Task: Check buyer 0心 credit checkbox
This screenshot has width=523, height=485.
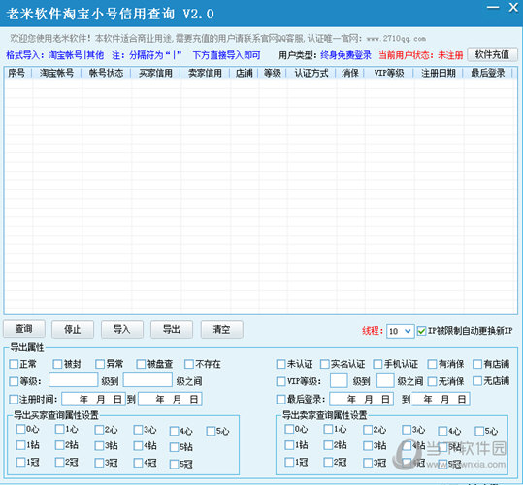Action: click(x=20, y=429)
